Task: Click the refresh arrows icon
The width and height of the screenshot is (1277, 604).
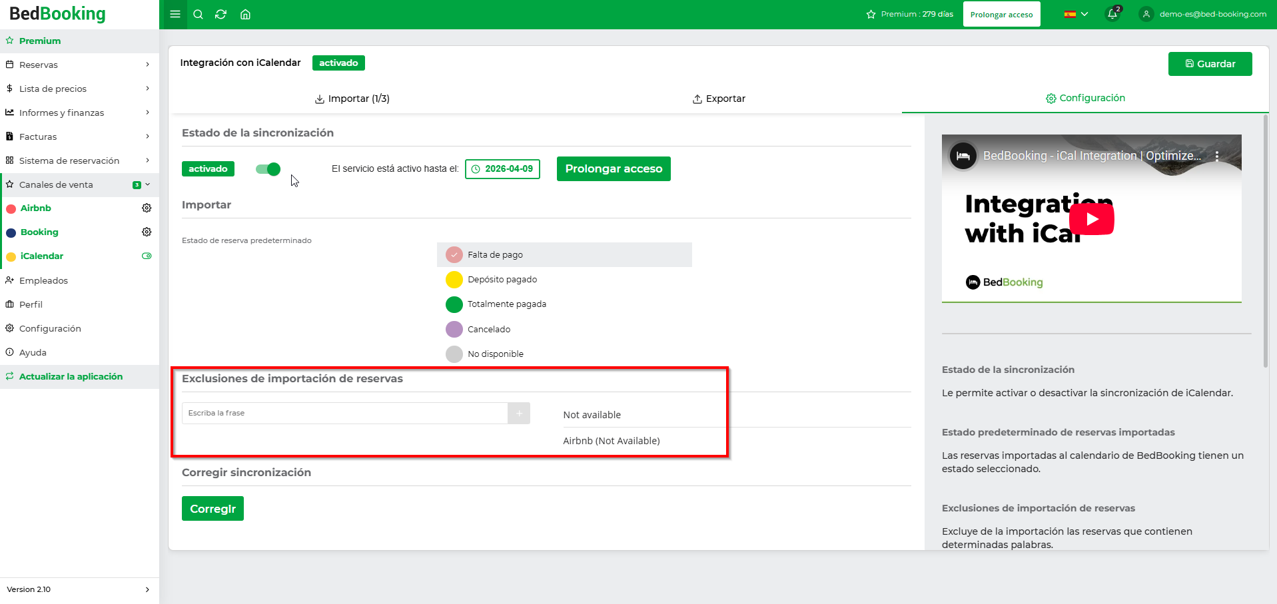Action: pyautogui.click(x=221, y=14)
